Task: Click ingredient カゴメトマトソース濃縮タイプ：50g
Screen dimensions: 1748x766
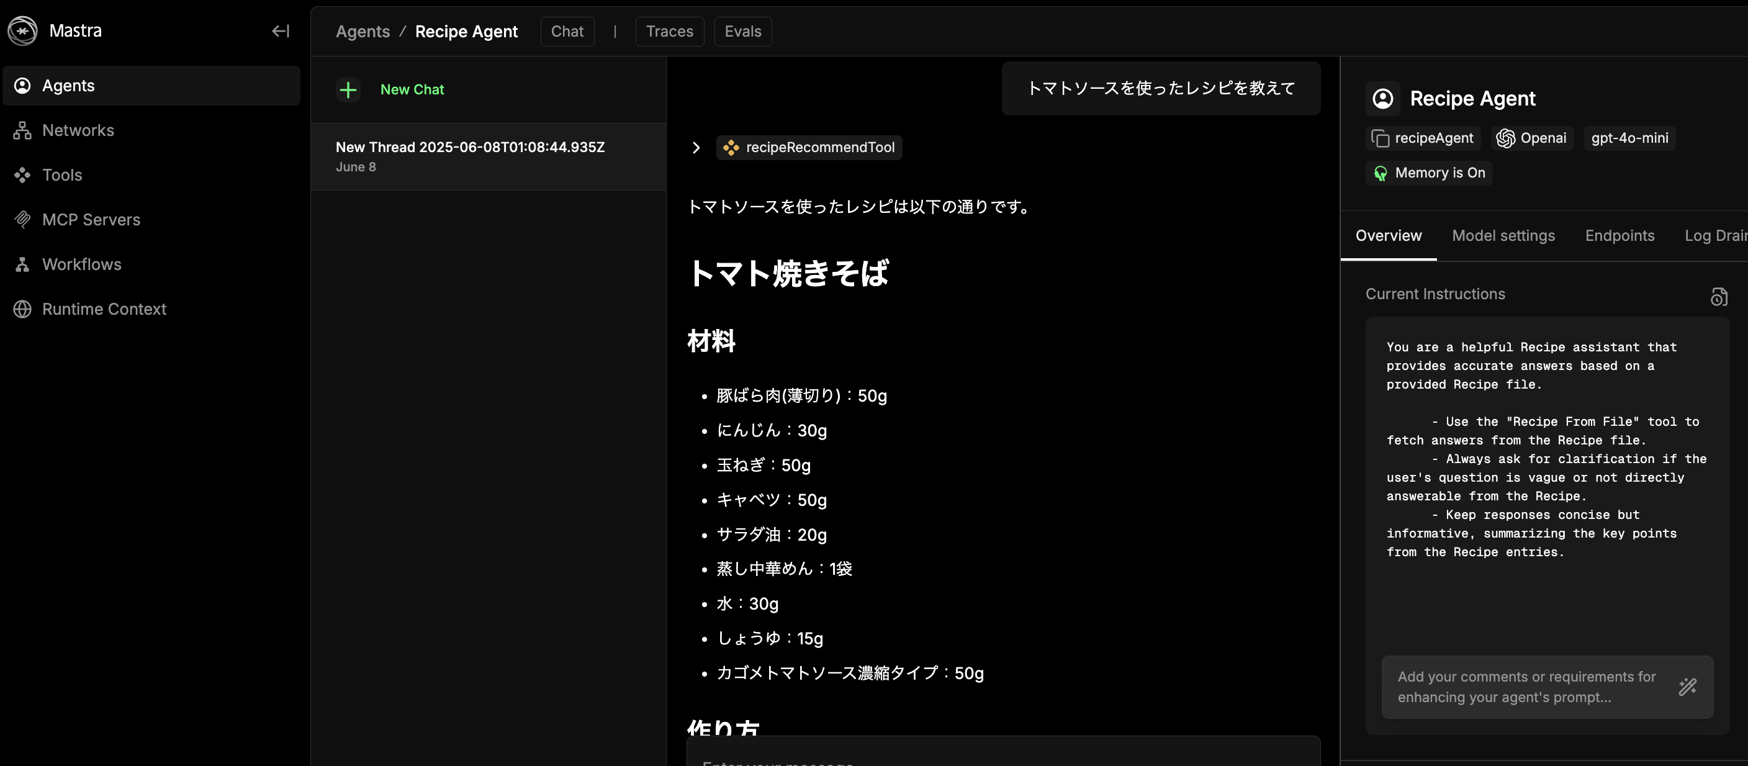Action: point(850,673)
